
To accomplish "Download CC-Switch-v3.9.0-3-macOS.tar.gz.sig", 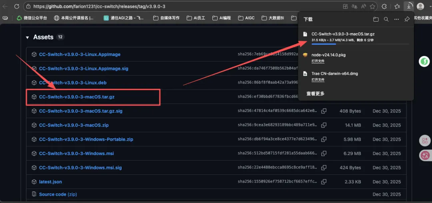I will click(x=81, y=111).
